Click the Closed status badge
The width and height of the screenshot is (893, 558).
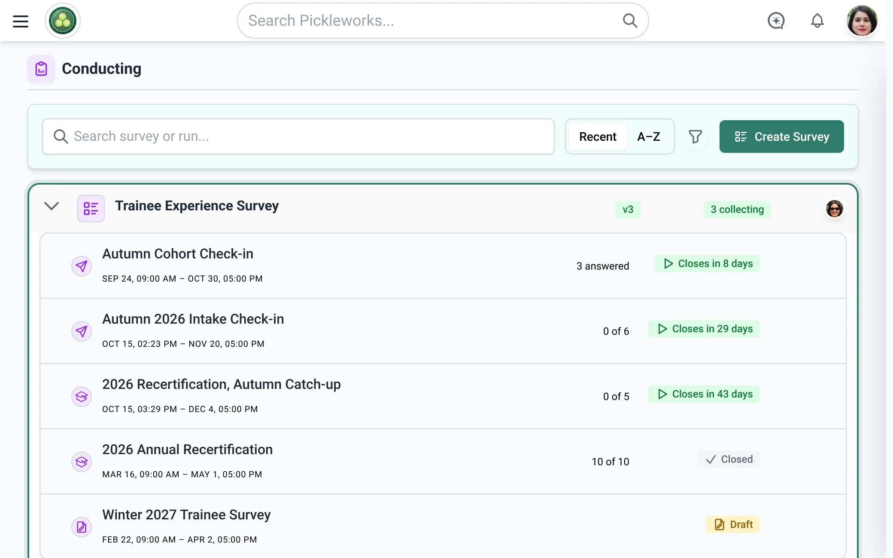click(x=728, y=459)
